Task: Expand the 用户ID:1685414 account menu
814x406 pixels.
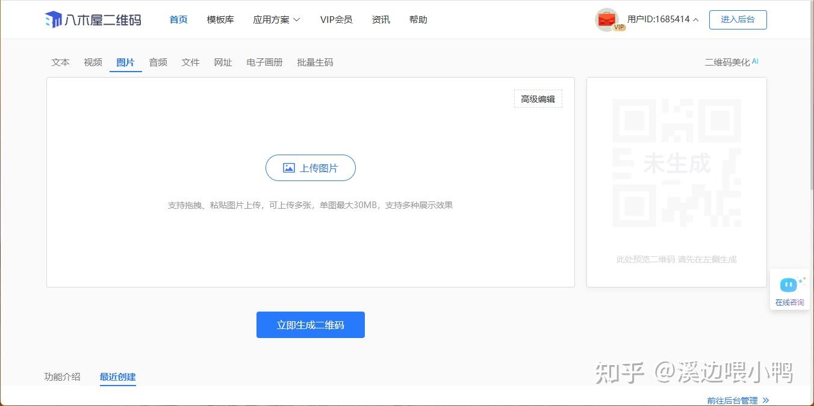Action: 663,19
